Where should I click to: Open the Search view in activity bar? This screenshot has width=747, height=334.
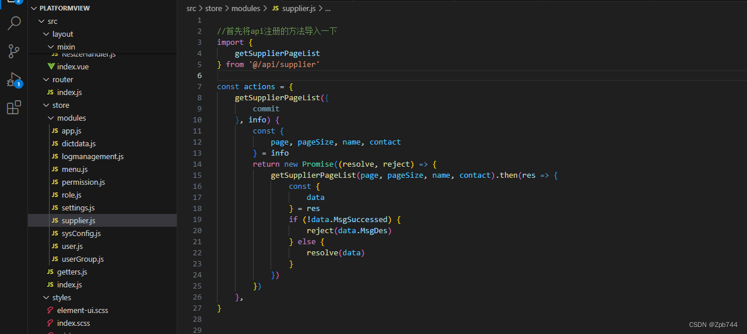14,23
